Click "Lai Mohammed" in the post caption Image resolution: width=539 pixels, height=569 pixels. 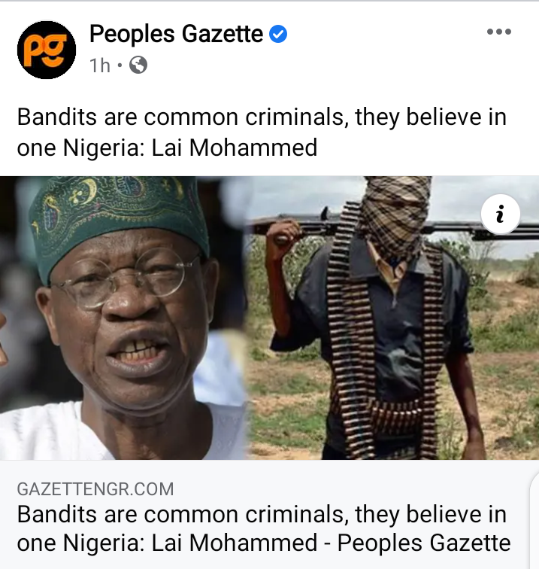pos(234,148)
